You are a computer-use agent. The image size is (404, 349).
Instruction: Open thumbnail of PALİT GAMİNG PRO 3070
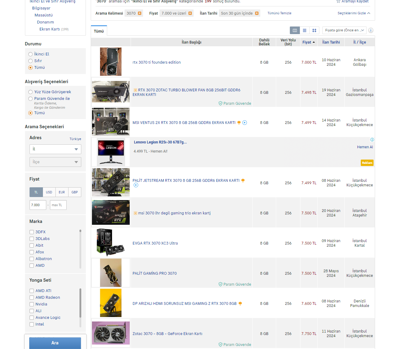(x=111, y=273)
